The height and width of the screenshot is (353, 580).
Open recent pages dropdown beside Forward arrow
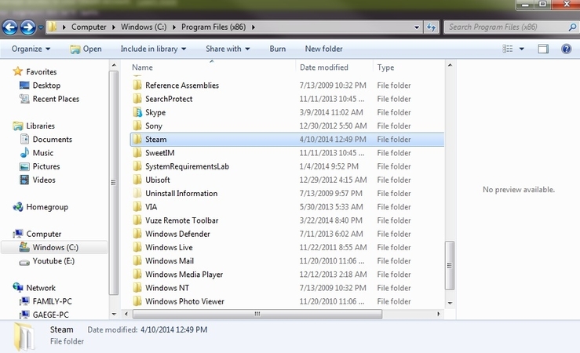tap(40, 27)
